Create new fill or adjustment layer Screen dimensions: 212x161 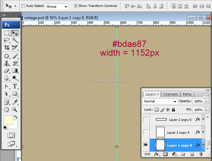pyautogui.click(x=175, y=154)
